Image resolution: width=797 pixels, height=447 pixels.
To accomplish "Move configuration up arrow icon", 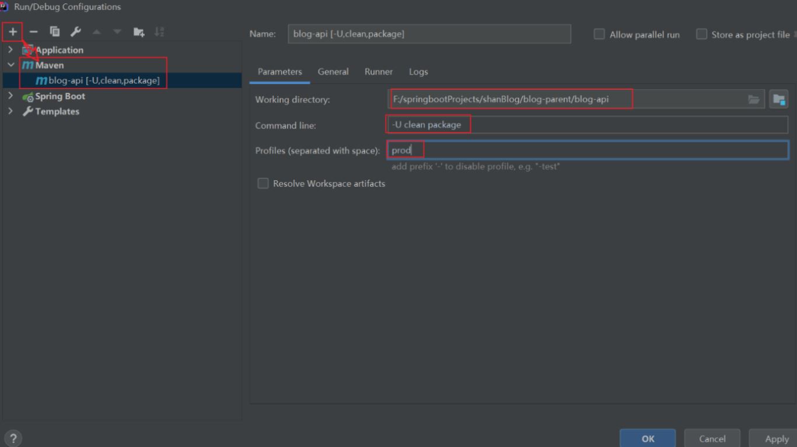I will (97, 32).
